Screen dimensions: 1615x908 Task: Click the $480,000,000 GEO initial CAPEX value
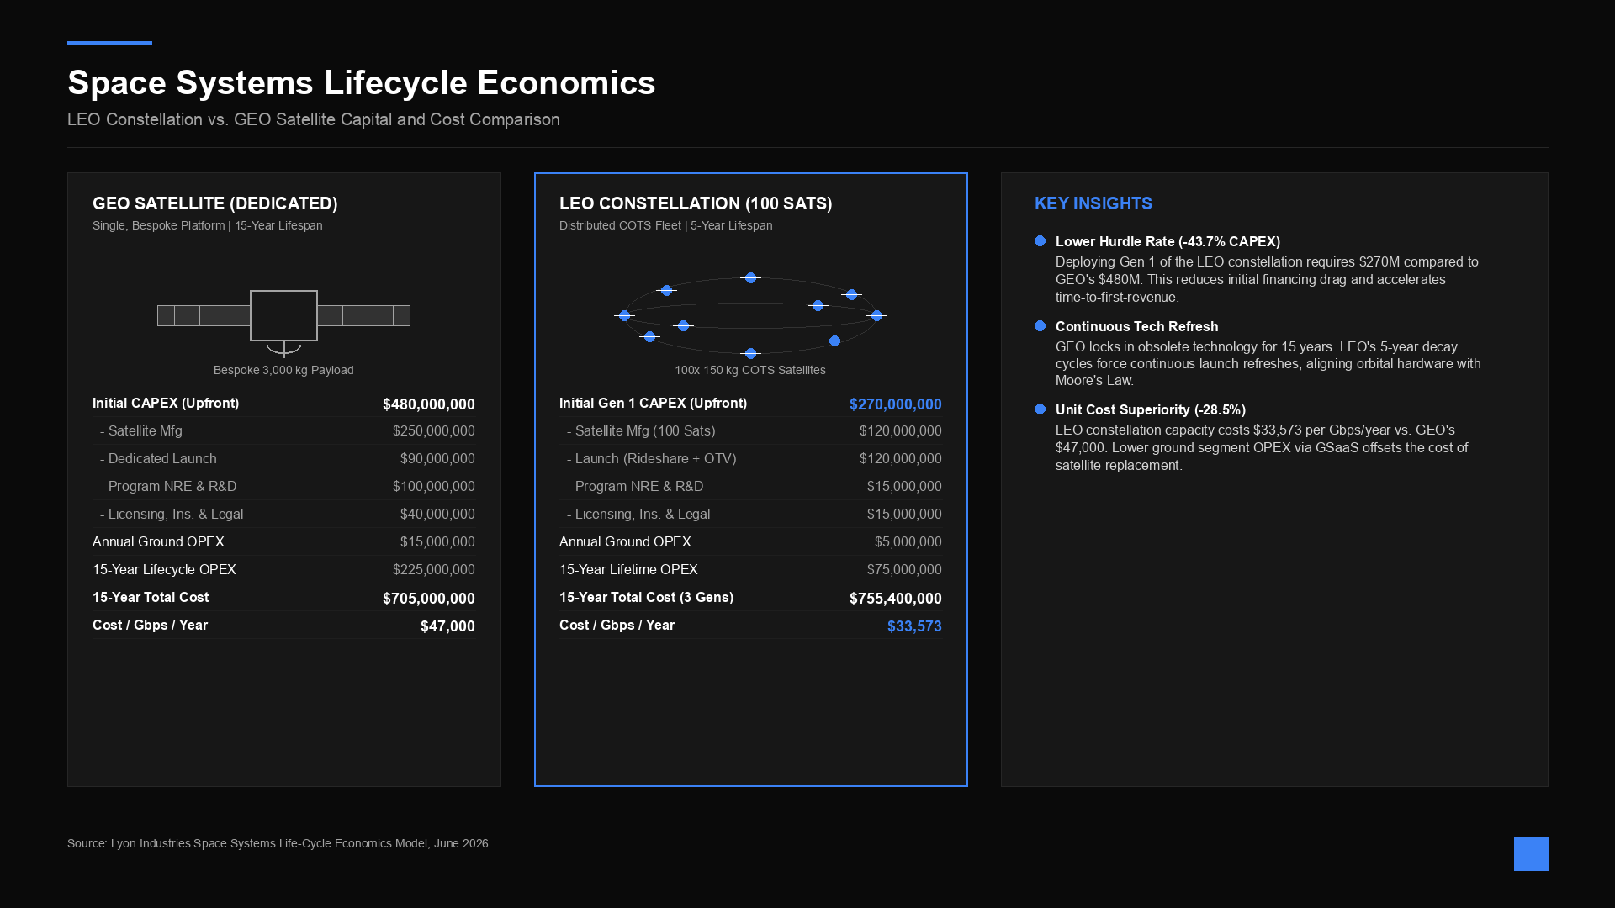click(x=429, y=404)
